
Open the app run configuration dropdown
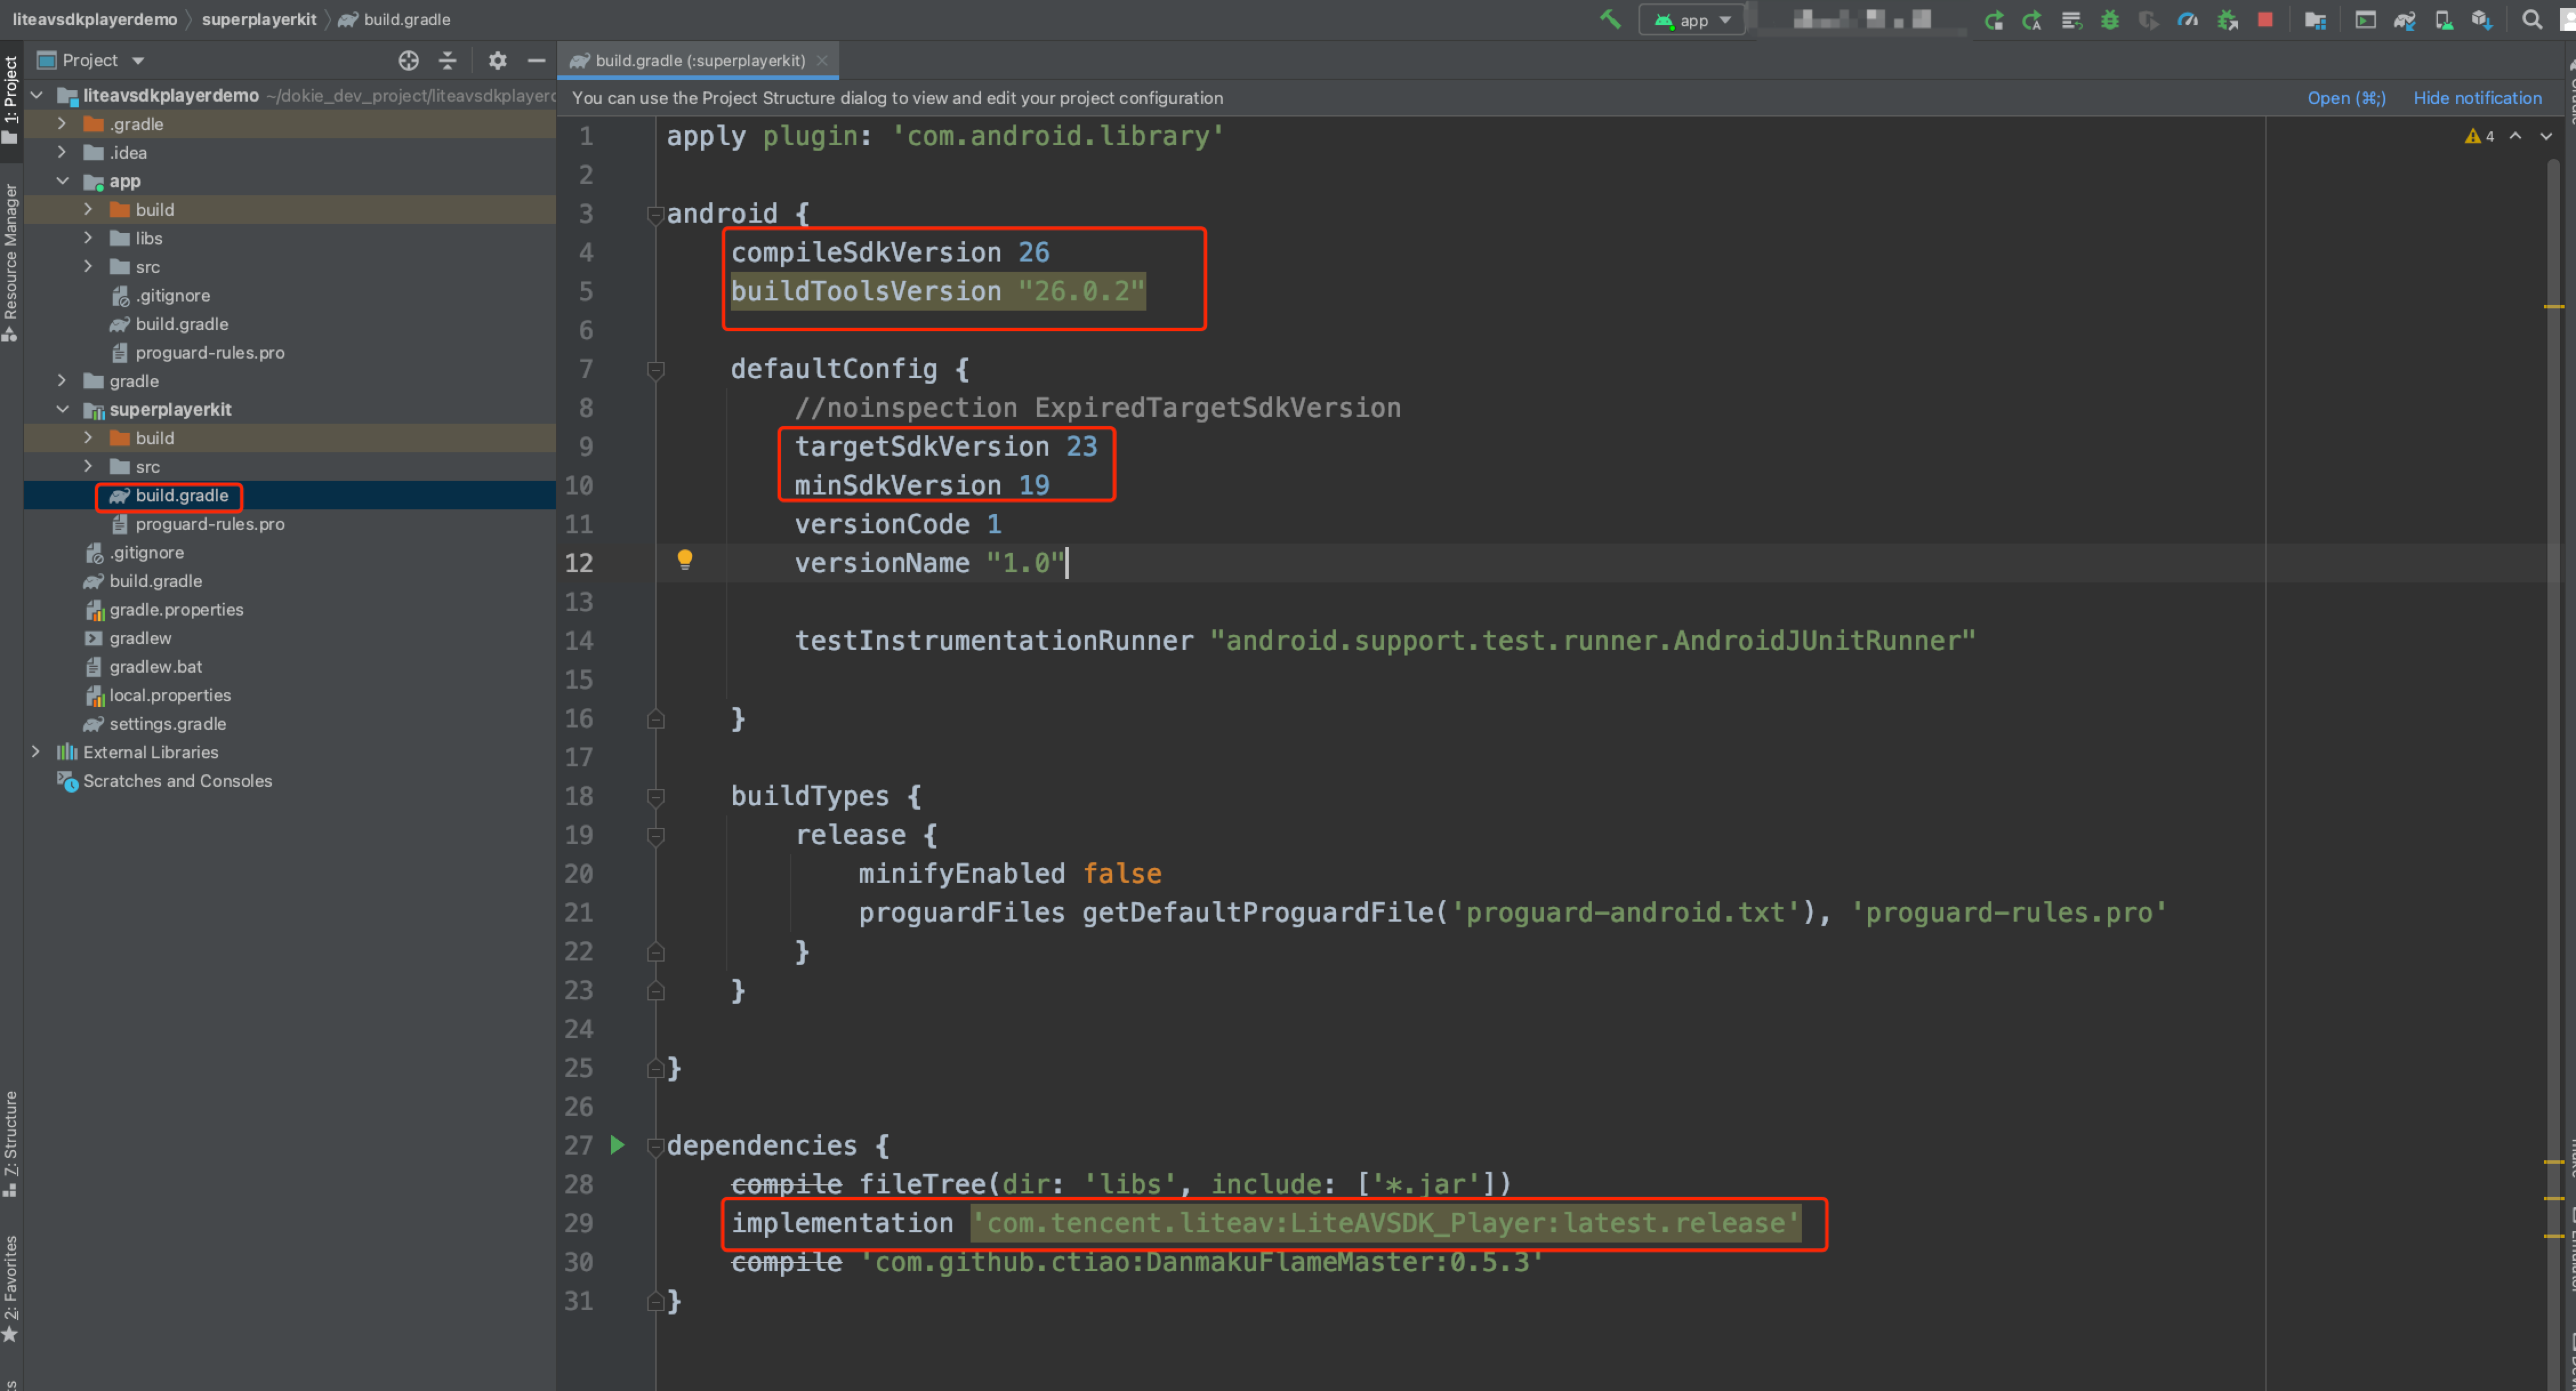pos(1692,20)
